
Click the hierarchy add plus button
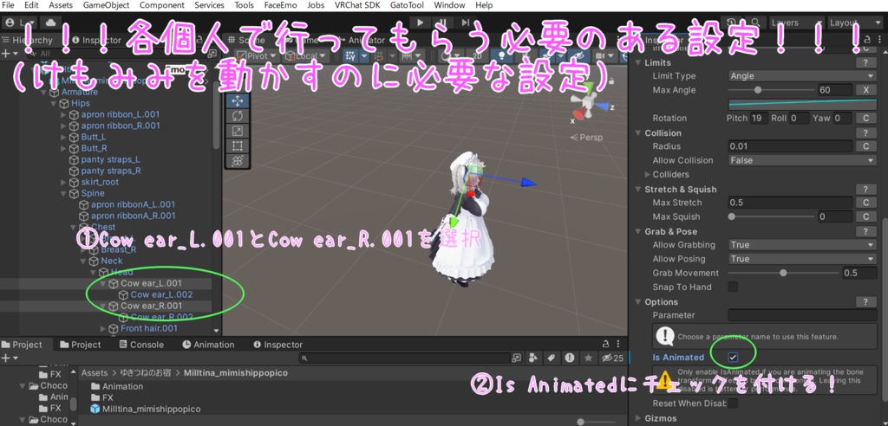(x=6, y=53)
